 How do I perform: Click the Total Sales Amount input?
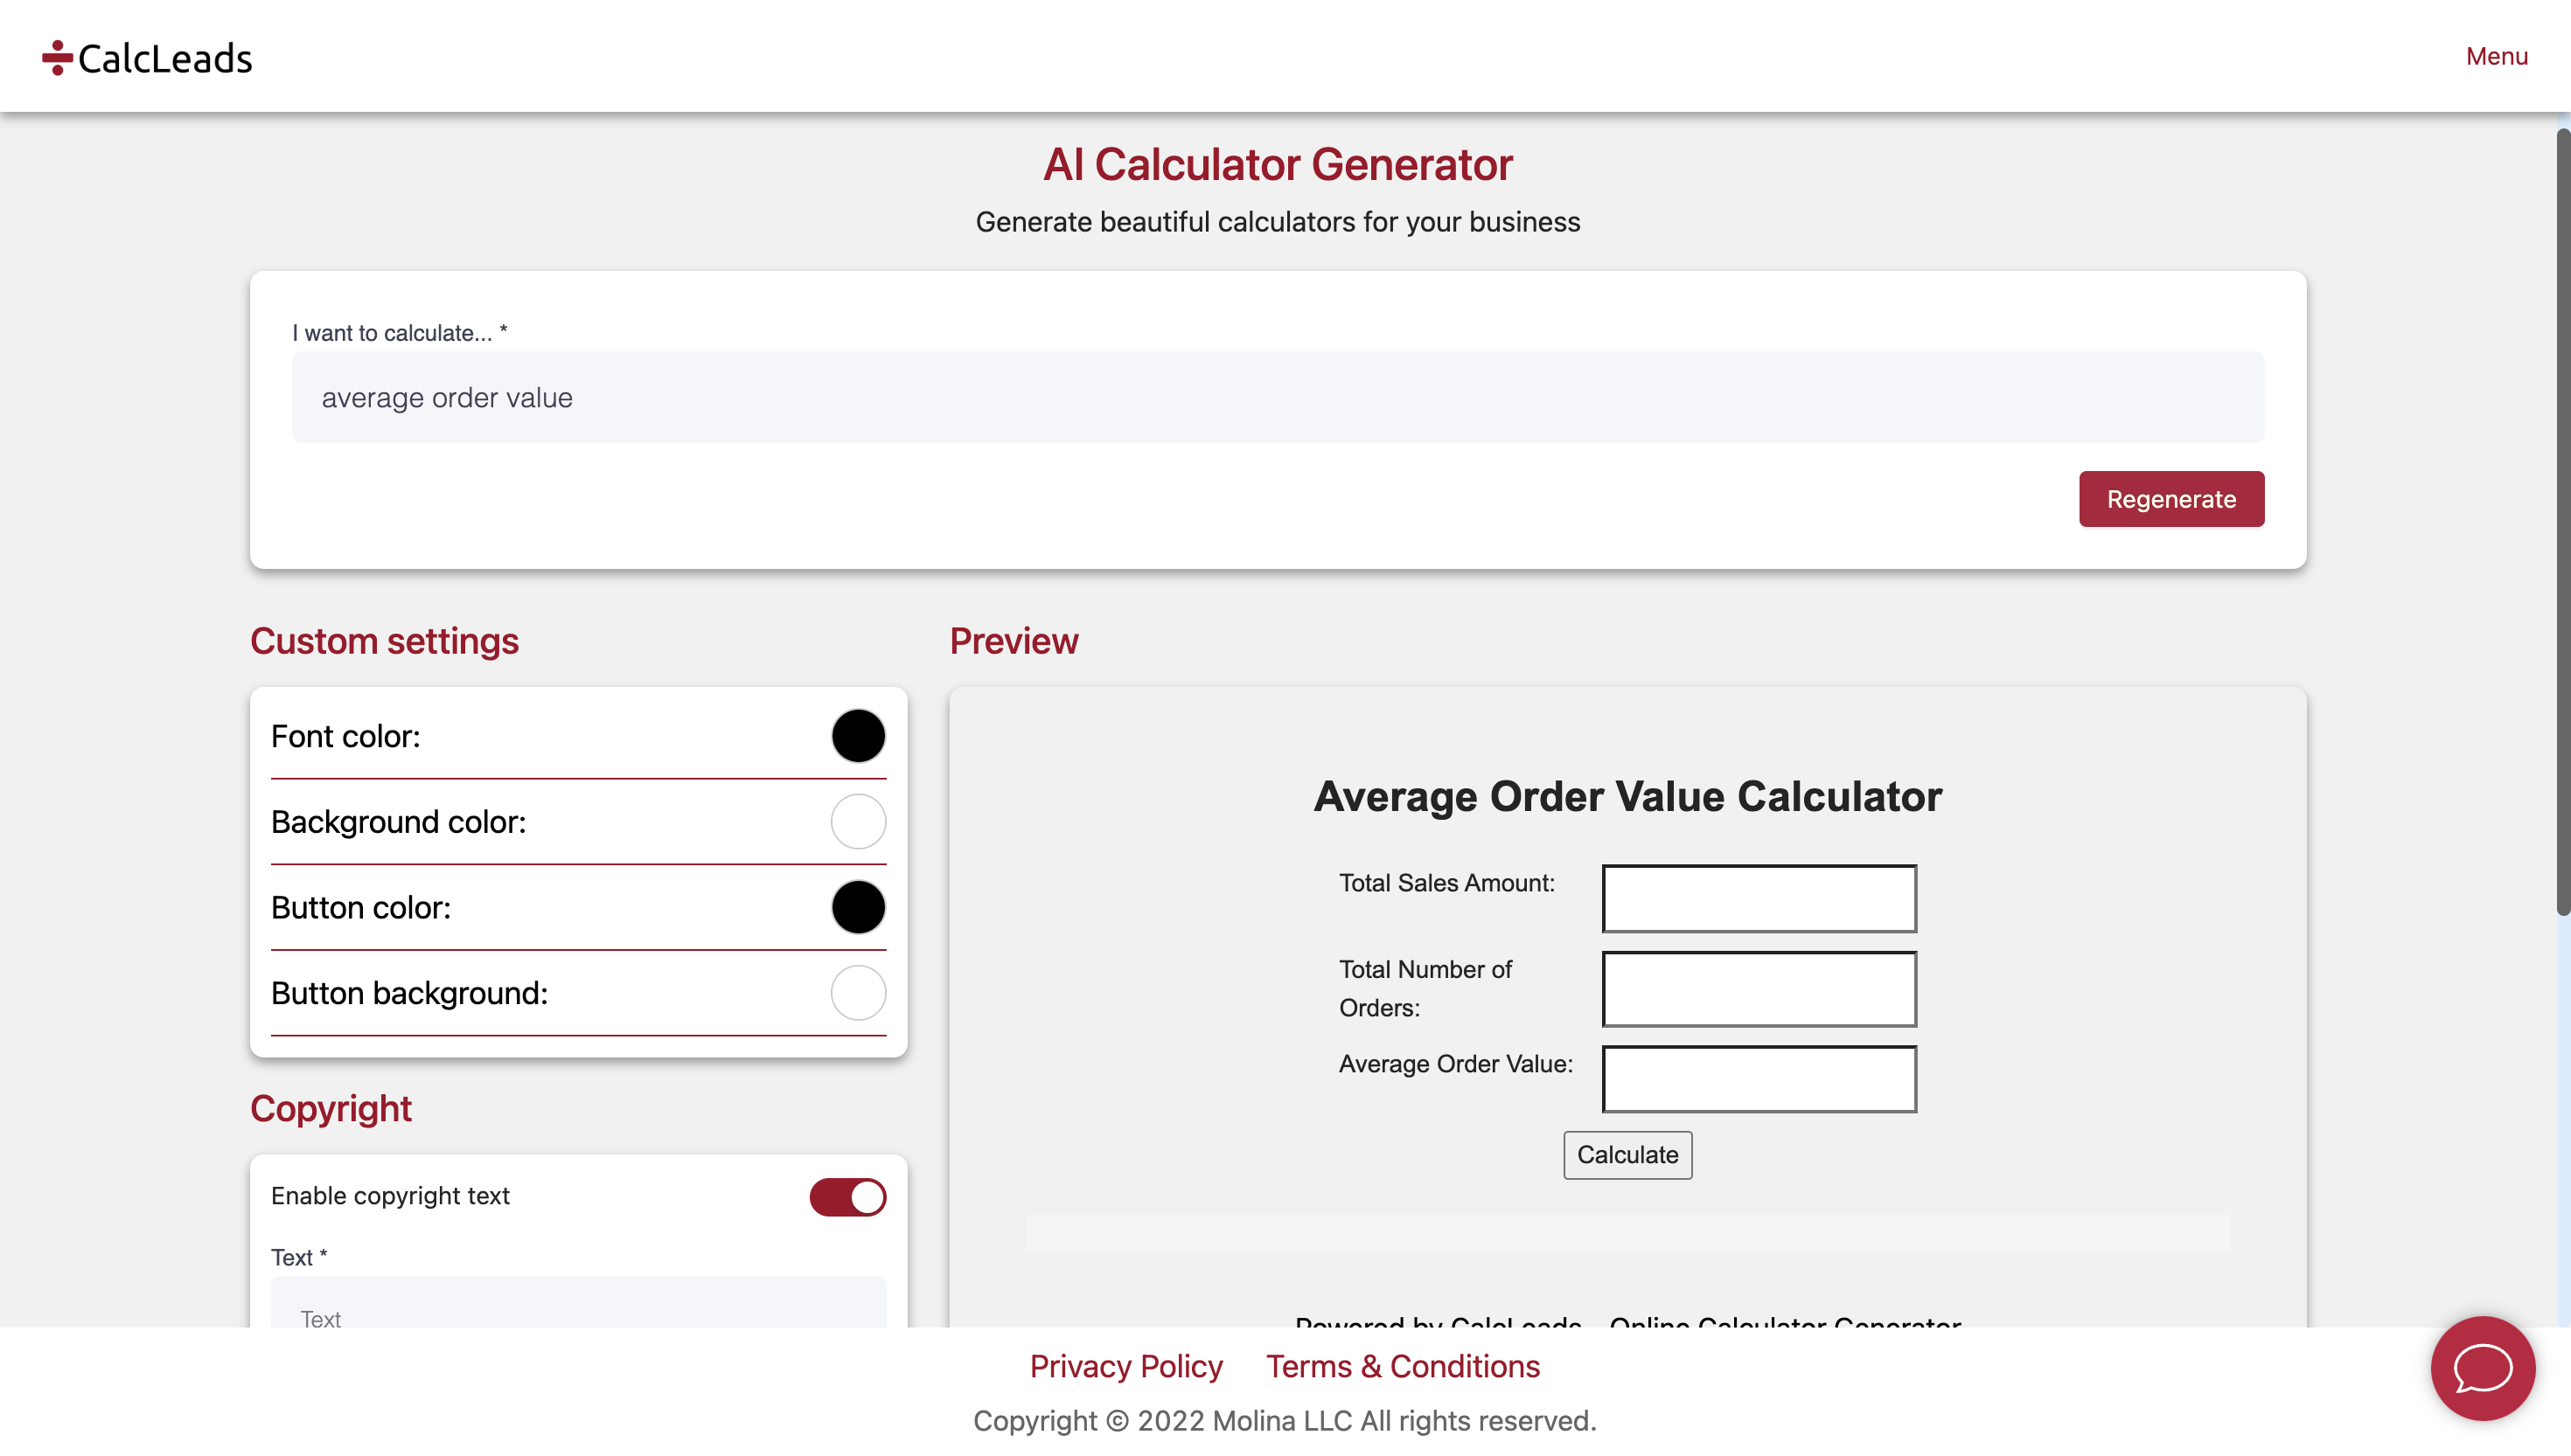point(1758,898)
